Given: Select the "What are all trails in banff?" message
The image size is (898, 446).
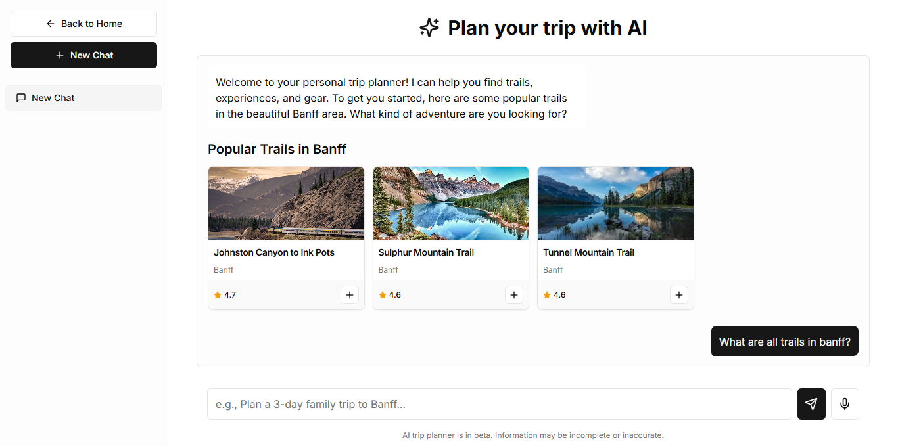Looking at the screenshot, I should (x=784, y=342).
